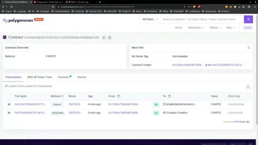Open the Contract tab
Screen dimensions: 258x145
64,77
